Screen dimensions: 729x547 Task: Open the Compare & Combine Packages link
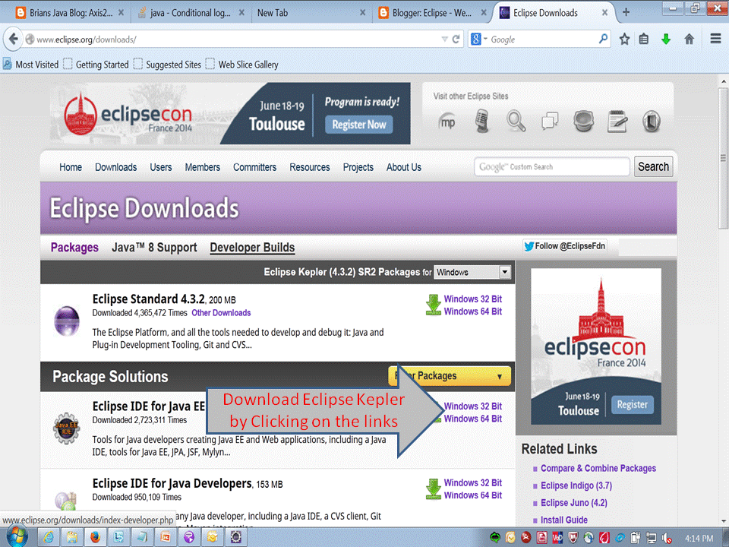598,469
